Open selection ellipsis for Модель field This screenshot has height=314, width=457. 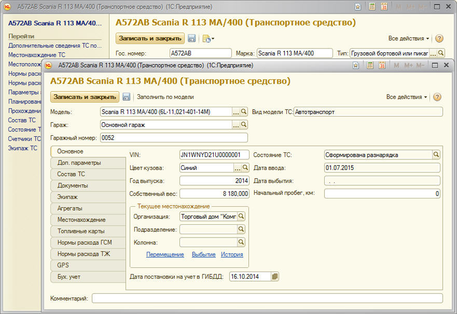pyautogui.click(x=236, y=112)
